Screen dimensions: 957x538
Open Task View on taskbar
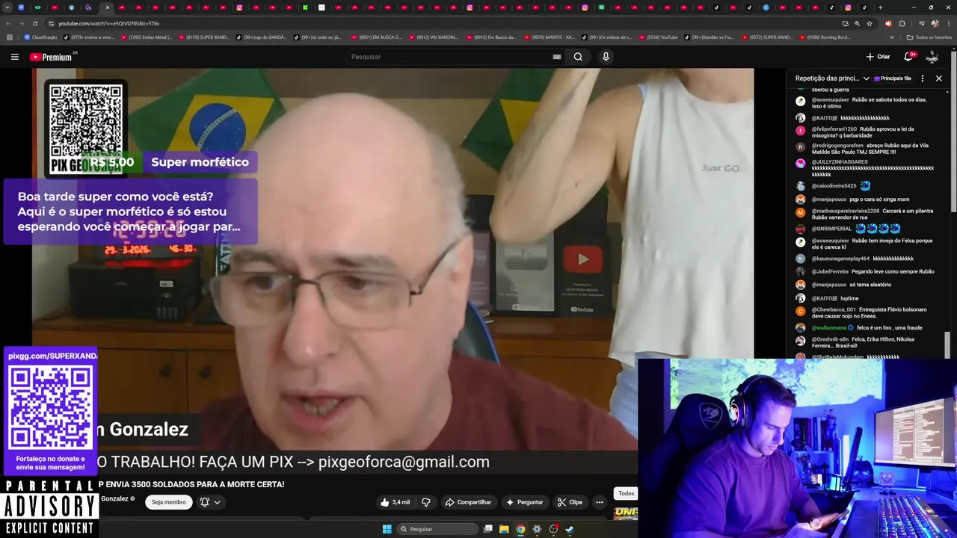pos(488,529)
